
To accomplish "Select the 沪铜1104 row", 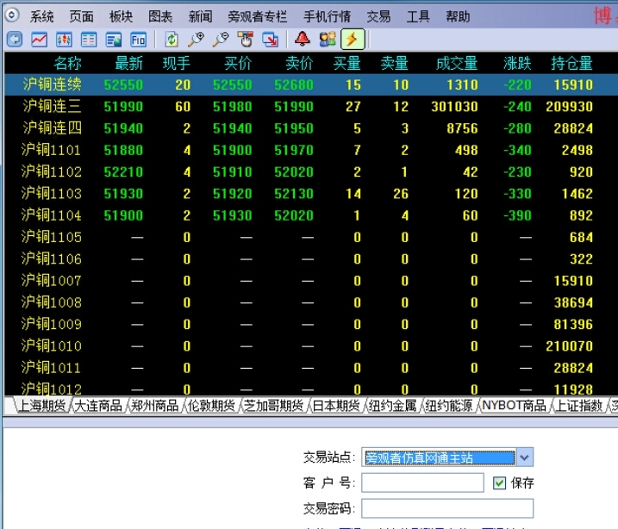I will (310, 215).
